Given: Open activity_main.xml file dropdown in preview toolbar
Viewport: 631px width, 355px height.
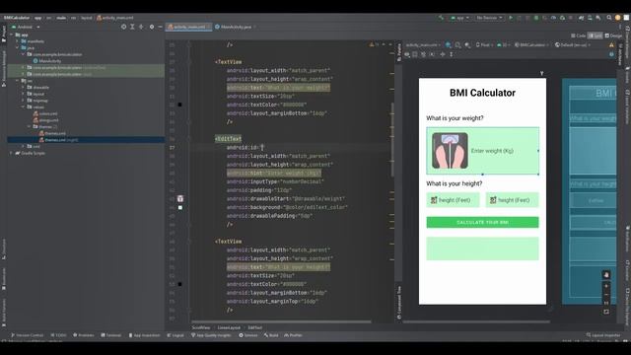Looking at the screenshot, I should click(x=423, y=45).
